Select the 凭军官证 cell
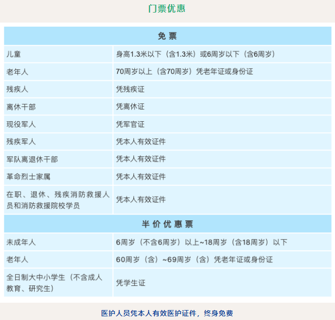Viewport: 335px width, 320px height. 223,124
